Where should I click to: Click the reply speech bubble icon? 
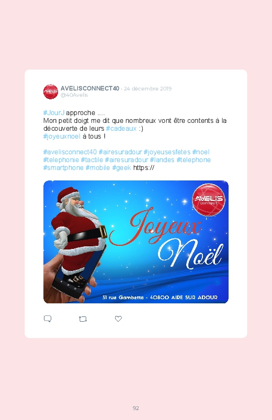48,319
